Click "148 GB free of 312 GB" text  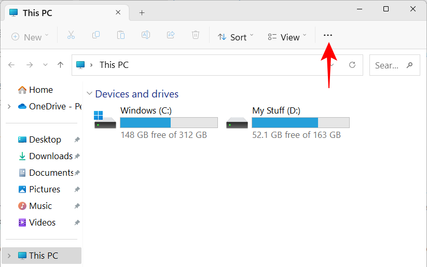click(x=164, y=135)
